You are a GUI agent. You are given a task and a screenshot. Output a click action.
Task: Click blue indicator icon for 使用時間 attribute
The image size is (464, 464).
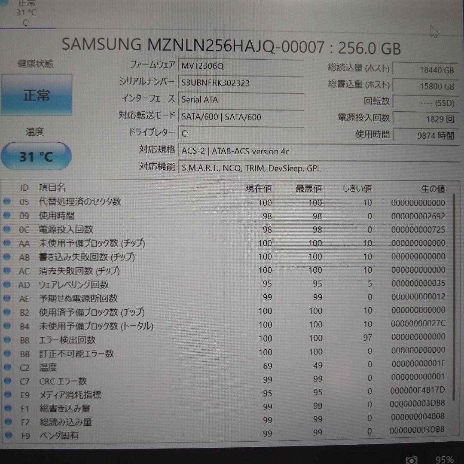7,216
